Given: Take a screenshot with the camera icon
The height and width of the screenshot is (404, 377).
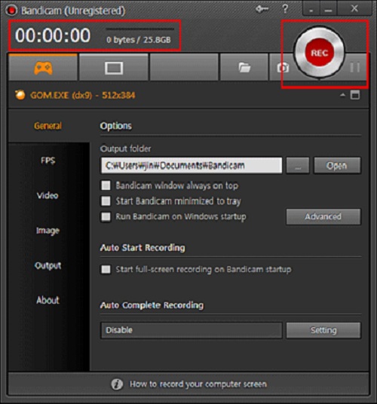Looking at the screenshot, I should coord(283,68).
